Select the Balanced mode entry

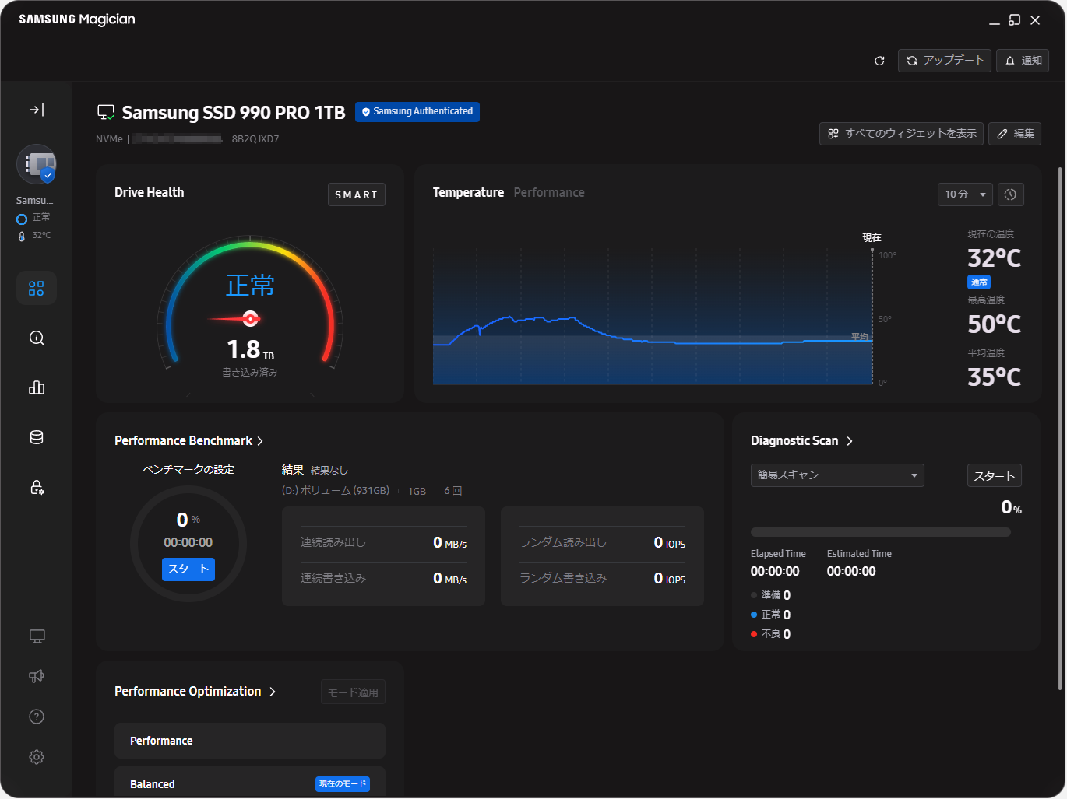coord(249,783)
